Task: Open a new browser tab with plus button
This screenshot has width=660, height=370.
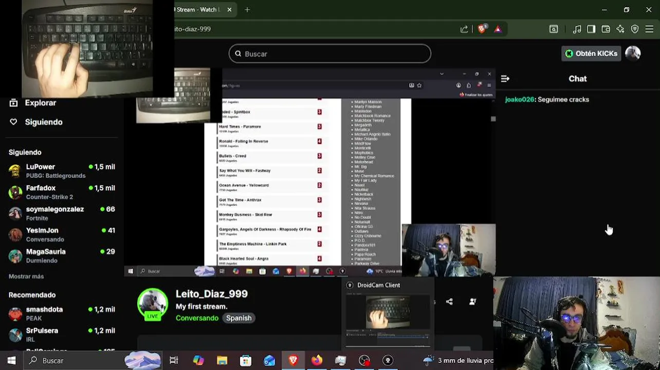Action: coord(247,9)
